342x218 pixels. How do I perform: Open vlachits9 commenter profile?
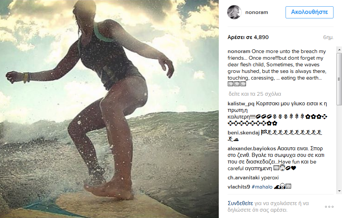[239, 187]
